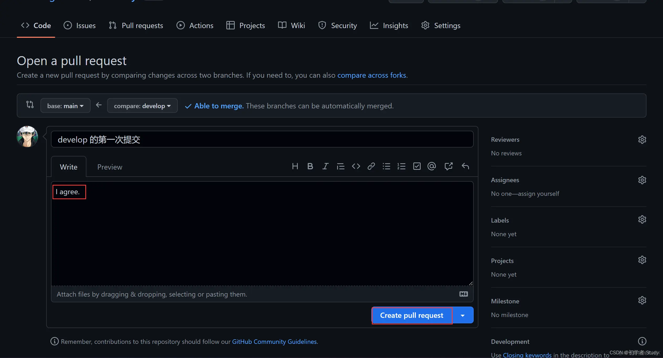Expand the compare: develop branch dropdown
This screenshot has width=663, height=358.
click(x=142, y=106)
